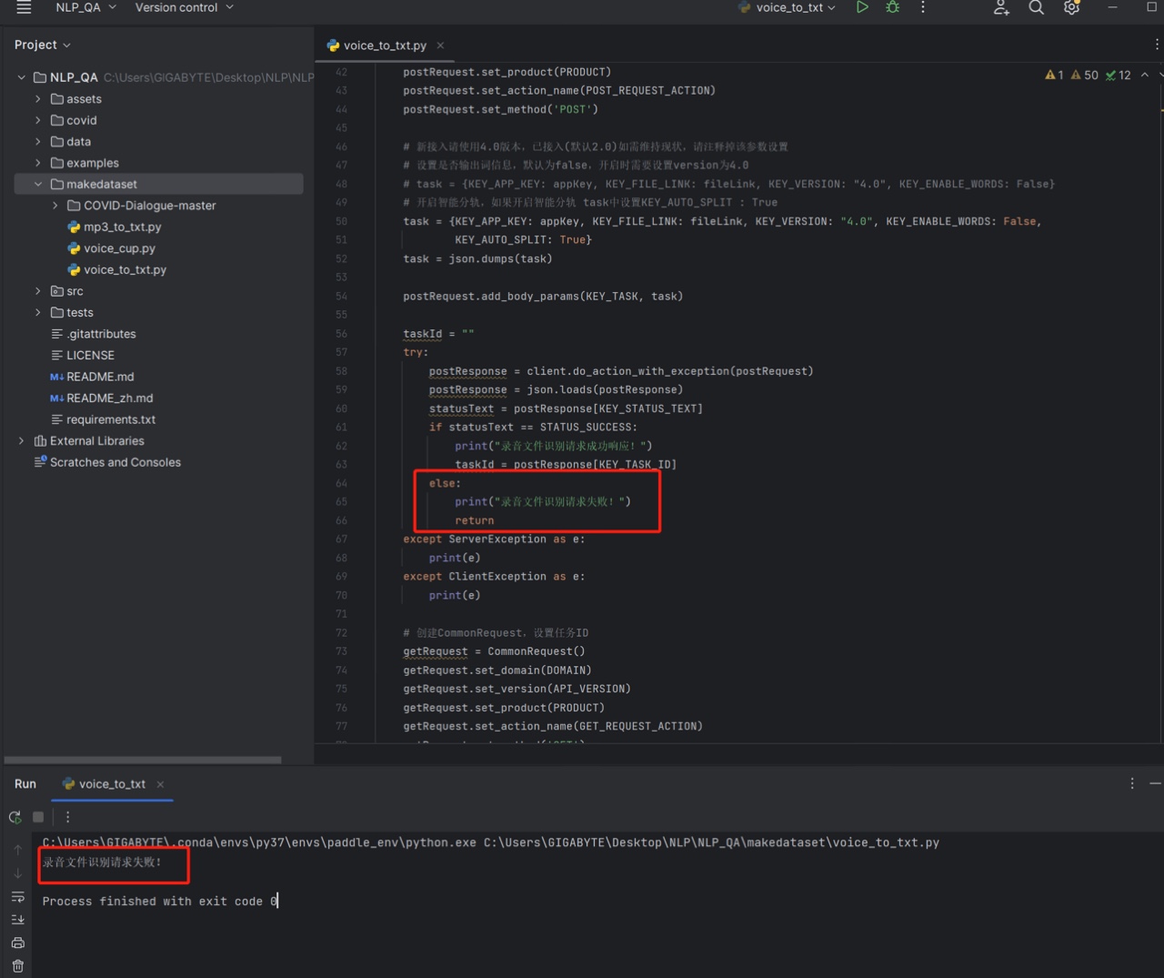Open the voice_to_txt run configuration dropdown

click(787, 7)
